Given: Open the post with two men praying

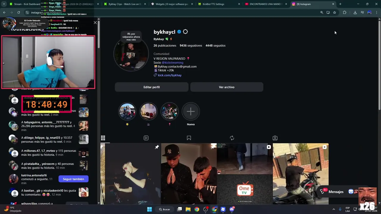Looking at the screenshot, I should [189, 174].
